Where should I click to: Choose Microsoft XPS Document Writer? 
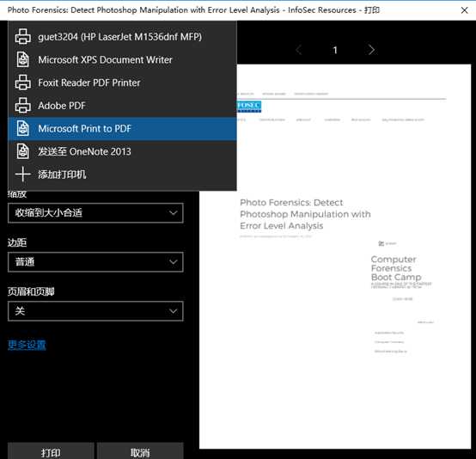pyautogui.click(x=122, y=59)
